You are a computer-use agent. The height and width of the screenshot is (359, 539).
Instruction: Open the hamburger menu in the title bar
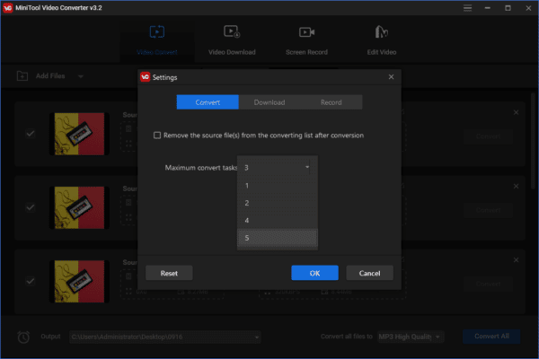tap(467, 7)
